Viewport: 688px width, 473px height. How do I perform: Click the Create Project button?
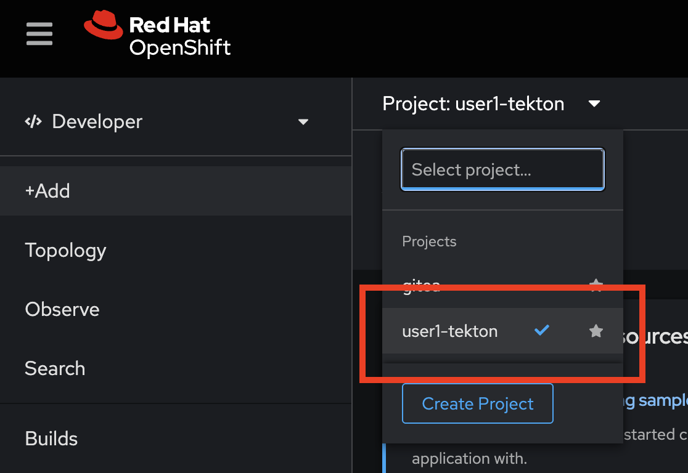click(x=477, y=403)
